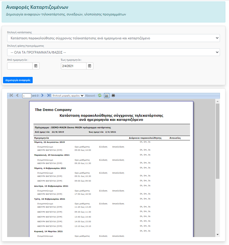
Task: Jump to last report page
Action: (x=49, y=96)
